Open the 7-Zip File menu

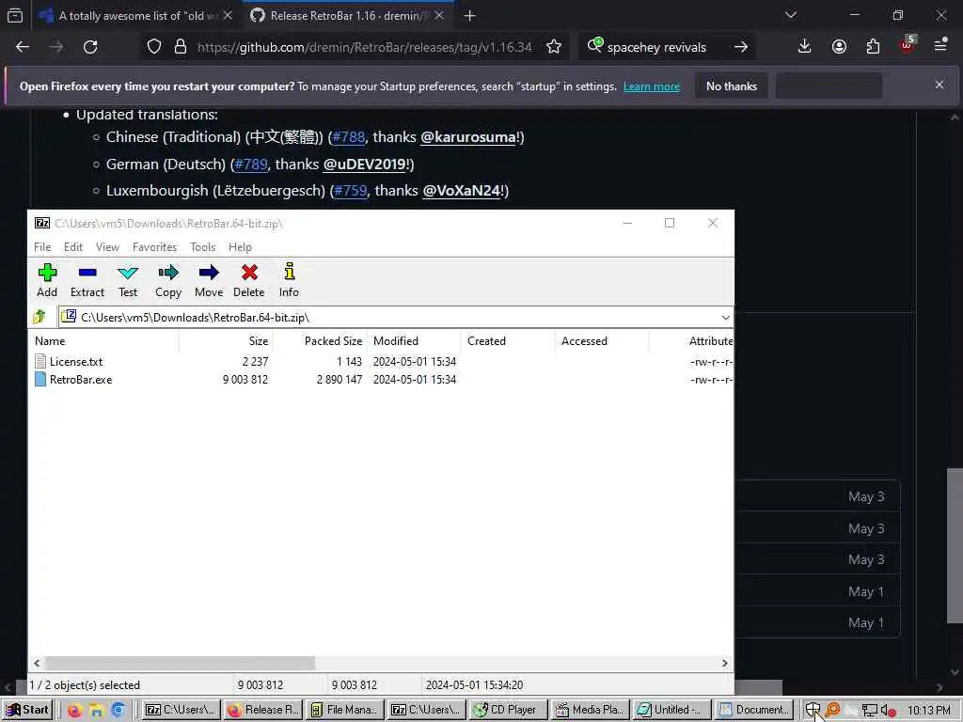coord(42,247)
